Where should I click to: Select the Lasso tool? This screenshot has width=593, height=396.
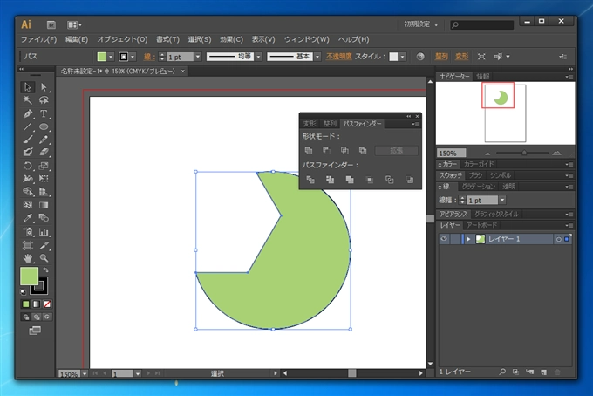[44, 100]
